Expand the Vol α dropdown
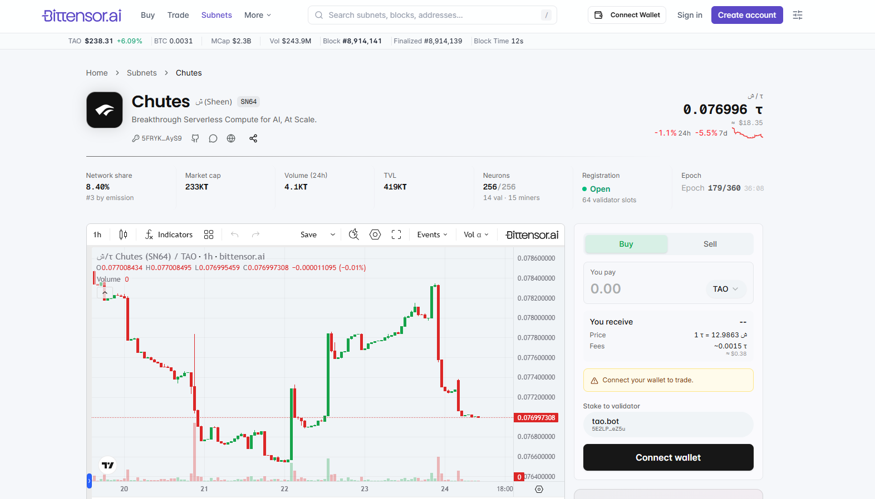The image size is (875, 499). (476, 234)
